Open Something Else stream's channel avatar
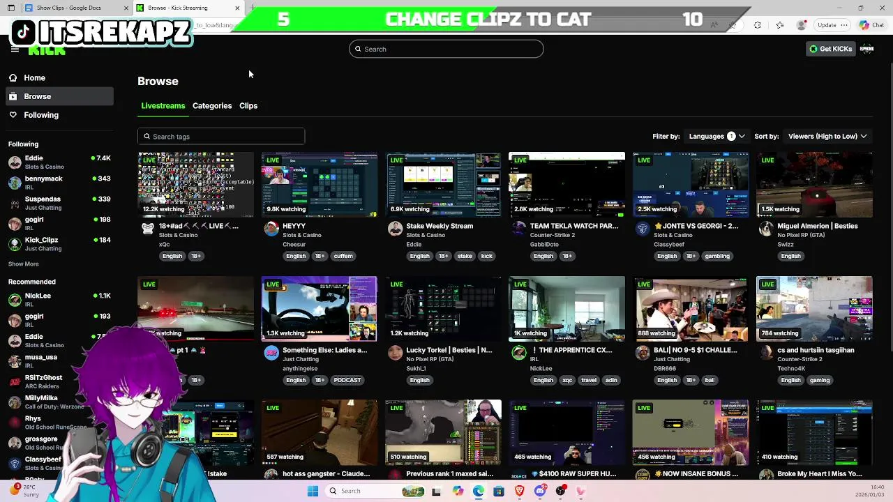 [x=271, y=353]
